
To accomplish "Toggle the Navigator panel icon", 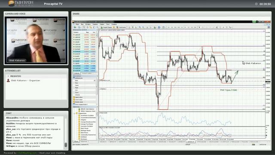I will coord(91,27).
